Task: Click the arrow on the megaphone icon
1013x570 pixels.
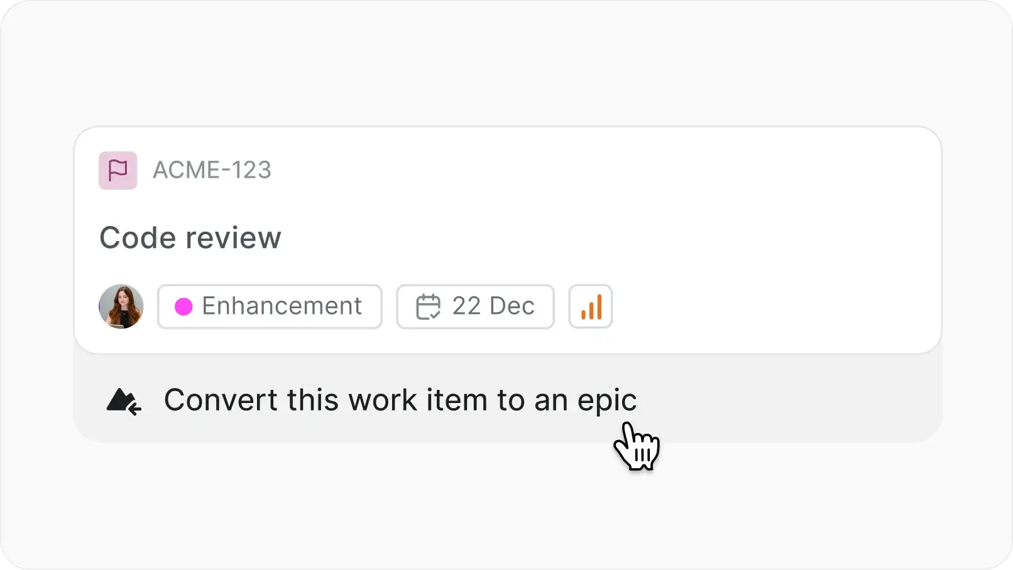Action: pos(133,409)
